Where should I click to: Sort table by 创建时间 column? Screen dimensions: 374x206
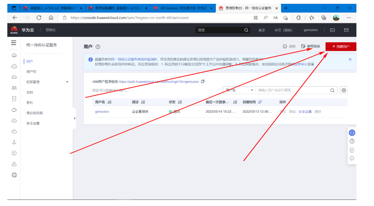coord(260,102)
